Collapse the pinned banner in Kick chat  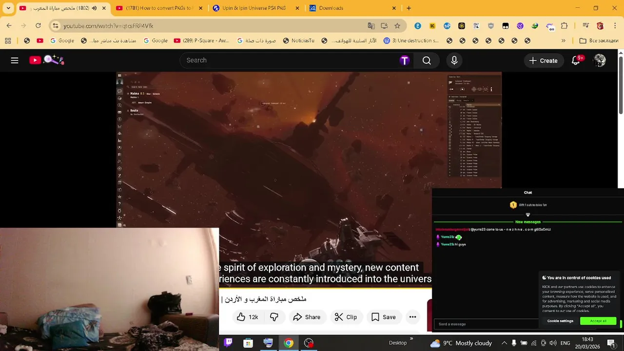[x=527, y=214]
